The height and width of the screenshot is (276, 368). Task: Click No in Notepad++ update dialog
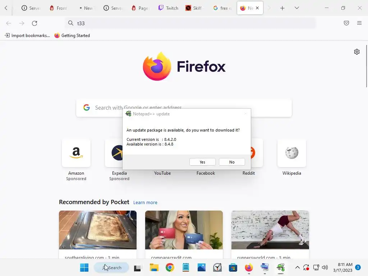[232, 162]
